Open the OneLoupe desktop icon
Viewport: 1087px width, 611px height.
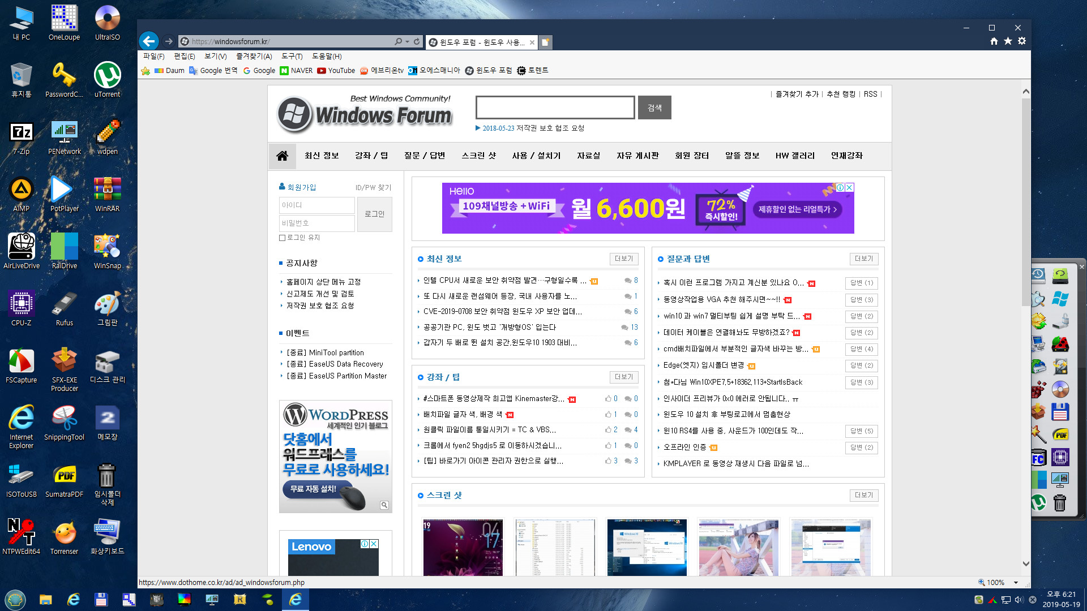pos(64,23)
